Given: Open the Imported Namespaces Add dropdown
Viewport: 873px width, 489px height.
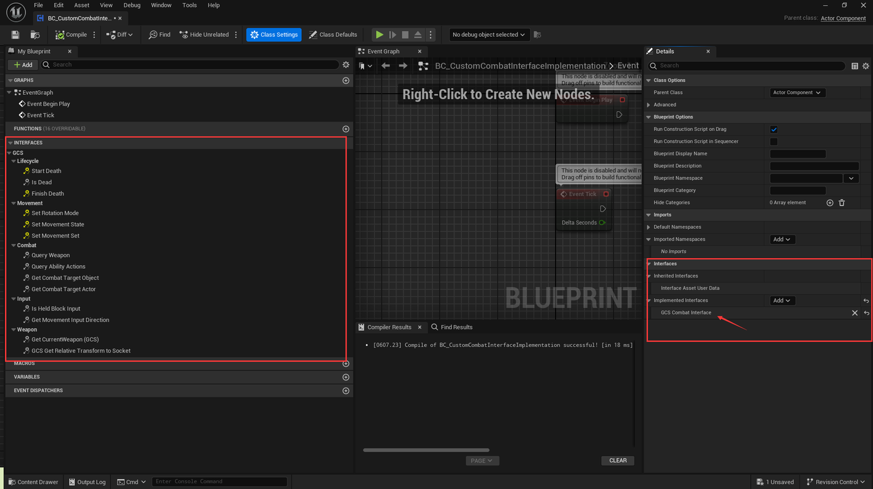Looking at the screenshot, I should (x=782, y=240).
